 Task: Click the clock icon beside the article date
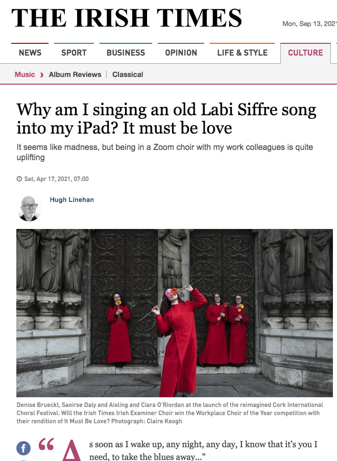coord(19,179)
